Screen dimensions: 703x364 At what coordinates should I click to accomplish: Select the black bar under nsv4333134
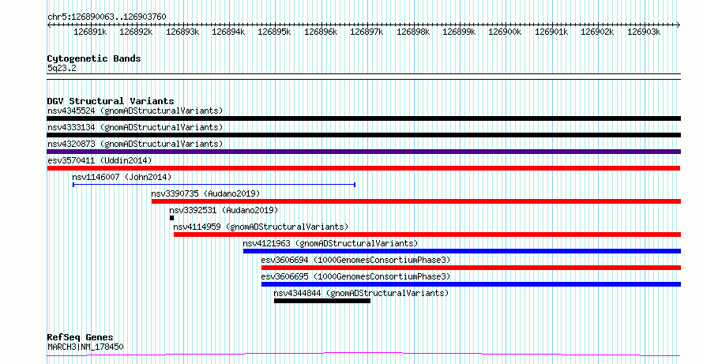tap(363, 135)
